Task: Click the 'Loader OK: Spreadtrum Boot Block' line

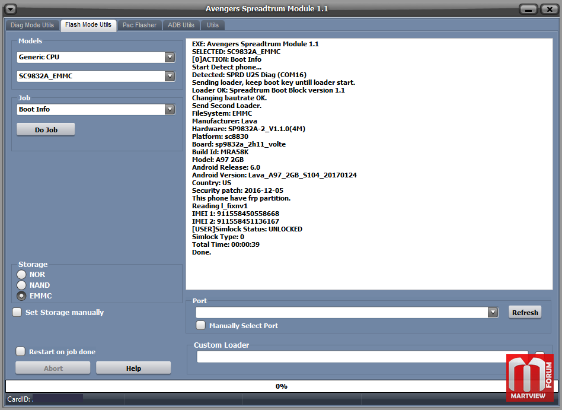Action: tap(268, 90)
